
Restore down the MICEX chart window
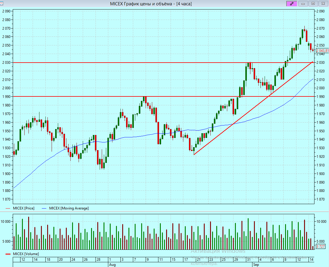pyautogui.click(x=313, y=4)
